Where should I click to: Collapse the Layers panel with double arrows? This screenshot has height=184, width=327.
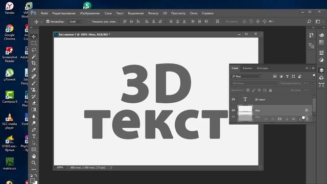(x=307, y=68)
